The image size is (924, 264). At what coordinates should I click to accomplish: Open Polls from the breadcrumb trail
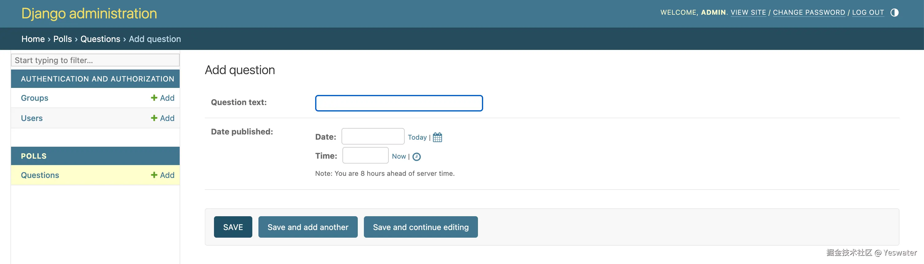[63, 39]
